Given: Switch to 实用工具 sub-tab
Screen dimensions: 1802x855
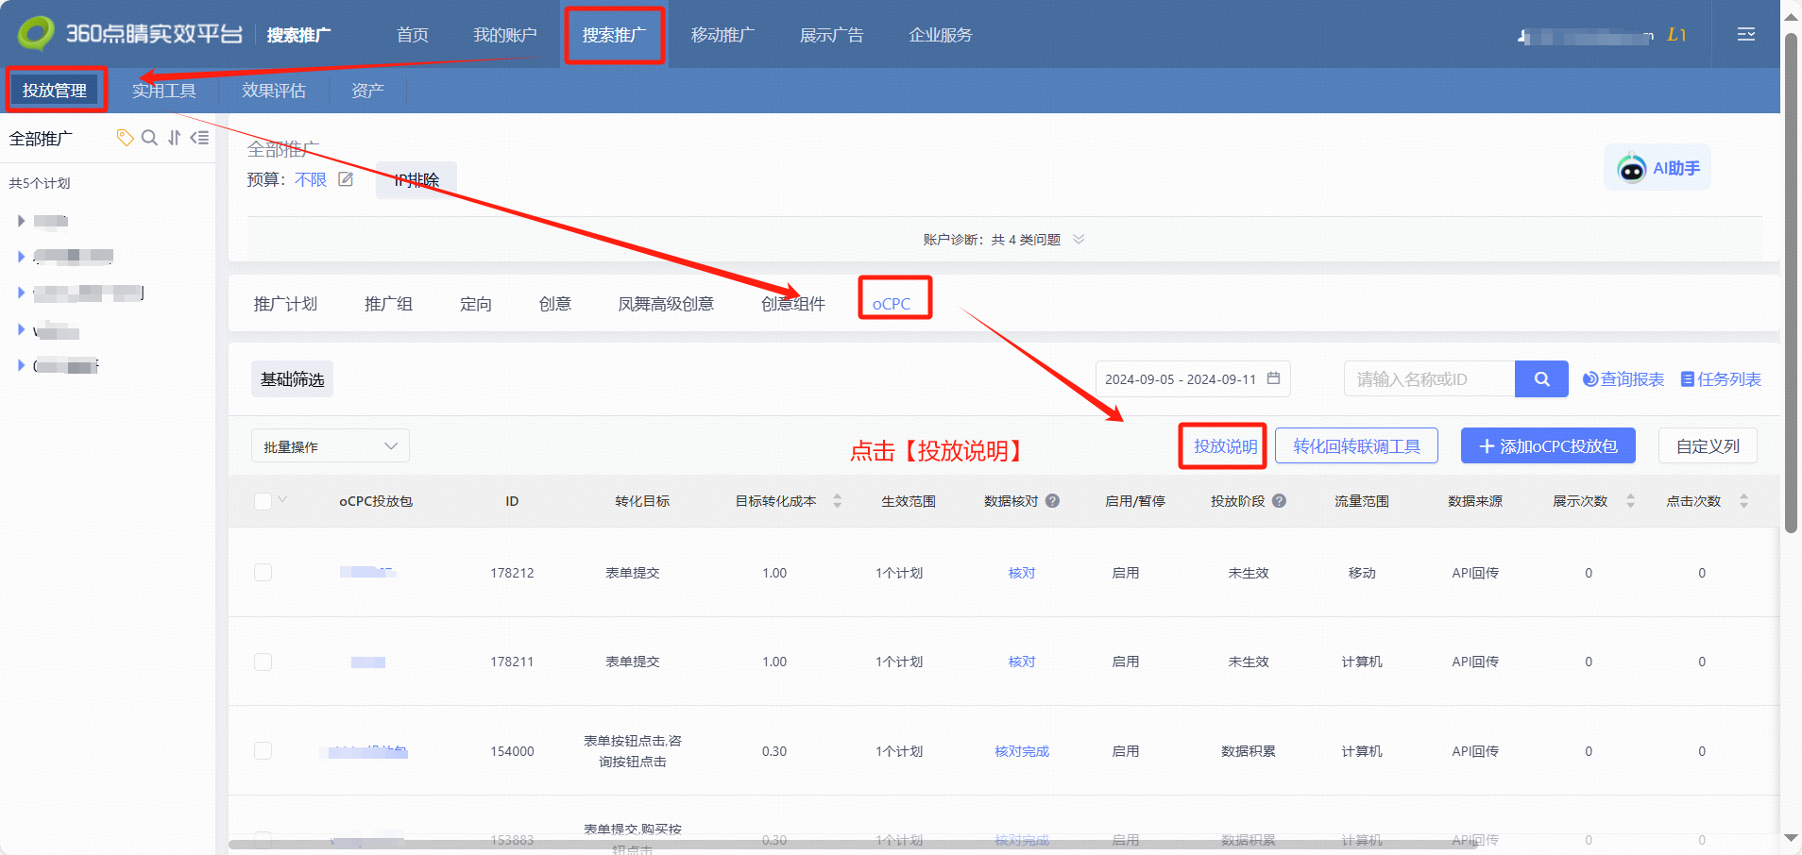Looking at the screenshot, I should [x=164, y=91].
